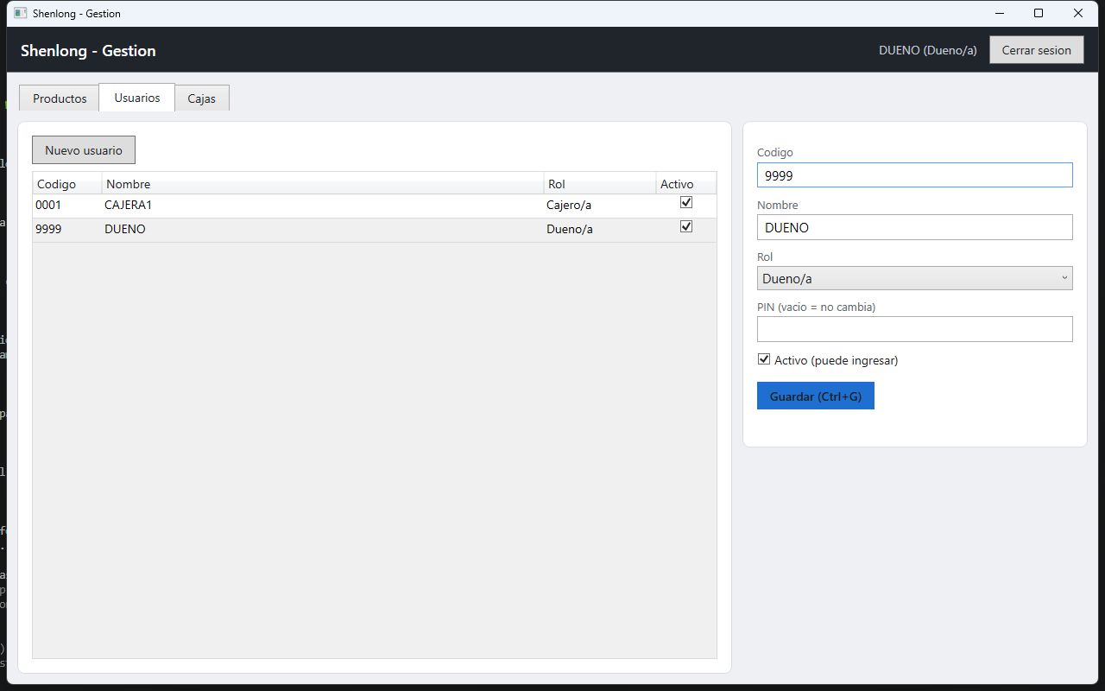Image resolution: width=1105 pixels, height=691 pixels.
Task: Click into the Nombre input field
Action: click(x=915, y=227)
